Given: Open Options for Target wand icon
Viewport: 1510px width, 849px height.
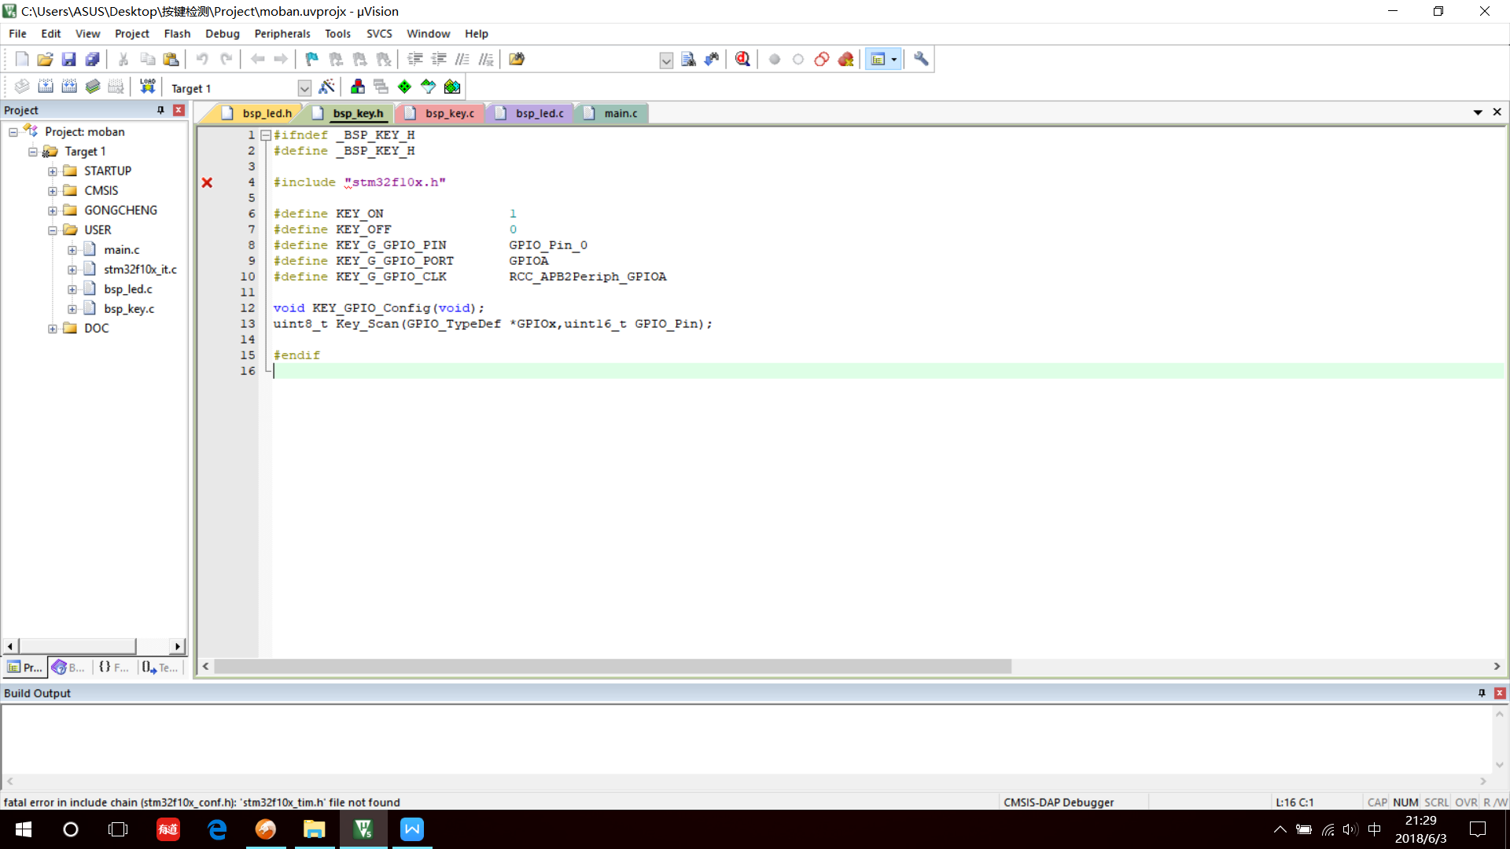Looking at the screenshot, I should 327,86.
